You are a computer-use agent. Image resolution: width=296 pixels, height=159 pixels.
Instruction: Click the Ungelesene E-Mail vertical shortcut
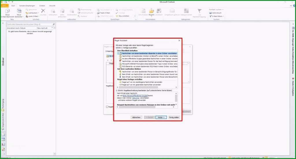click(x=3, y=122)
